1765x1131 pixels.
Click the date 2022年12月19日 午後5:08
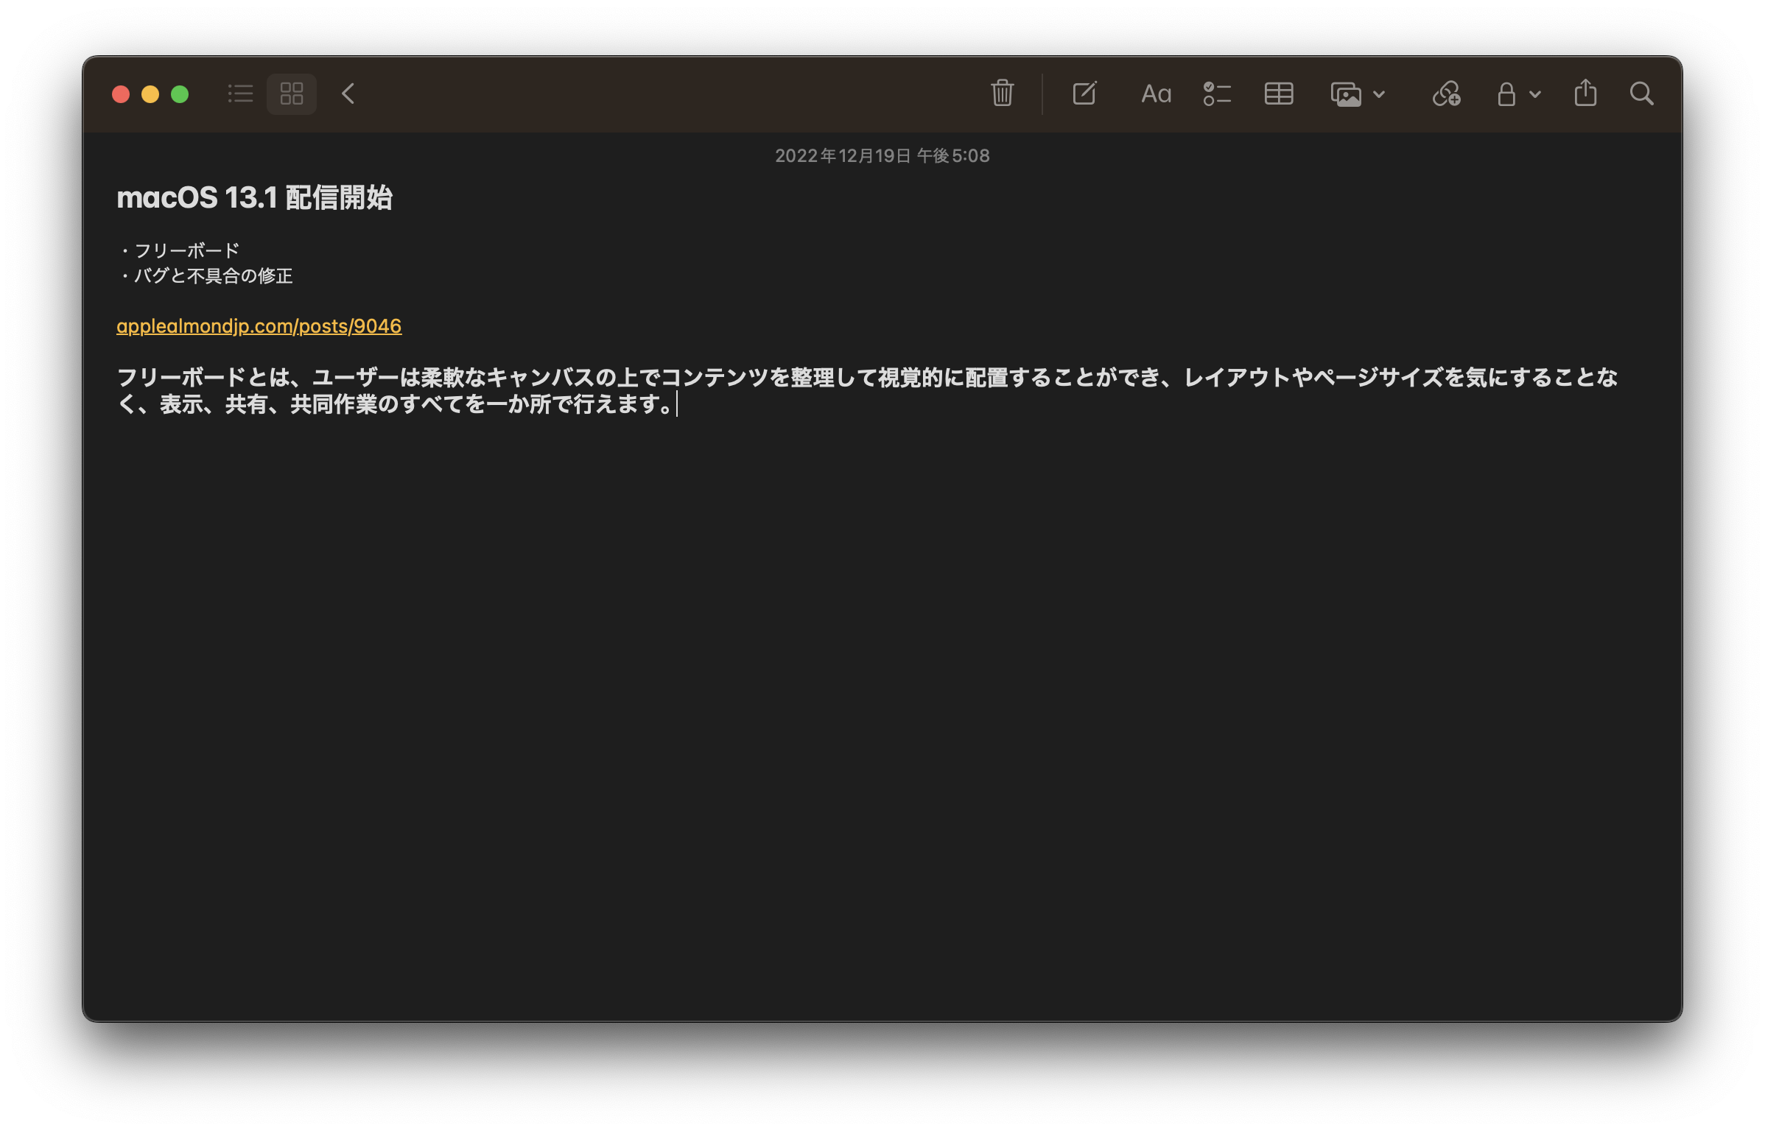click(x=883, y=155)
